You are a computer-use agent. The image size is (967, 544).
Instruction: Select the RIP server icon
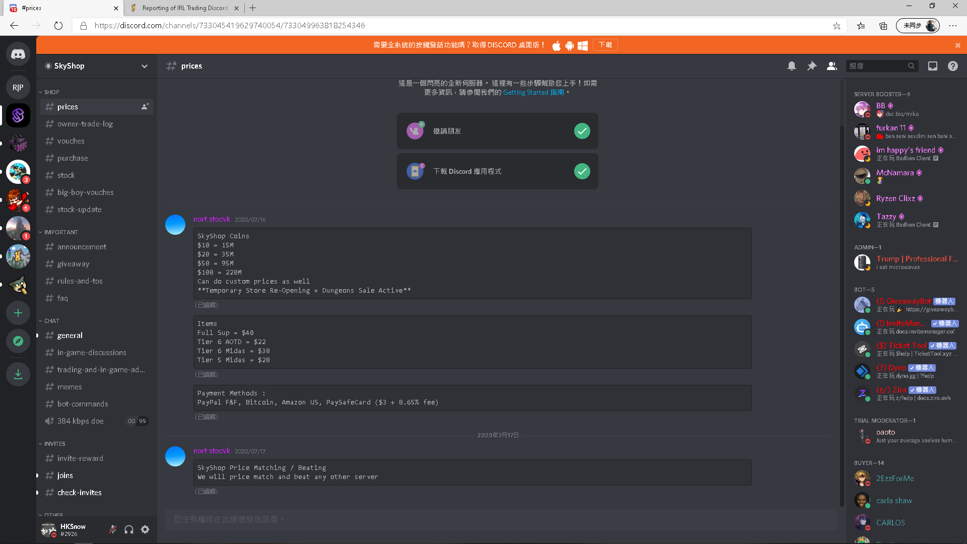click(x=18, y=87)
